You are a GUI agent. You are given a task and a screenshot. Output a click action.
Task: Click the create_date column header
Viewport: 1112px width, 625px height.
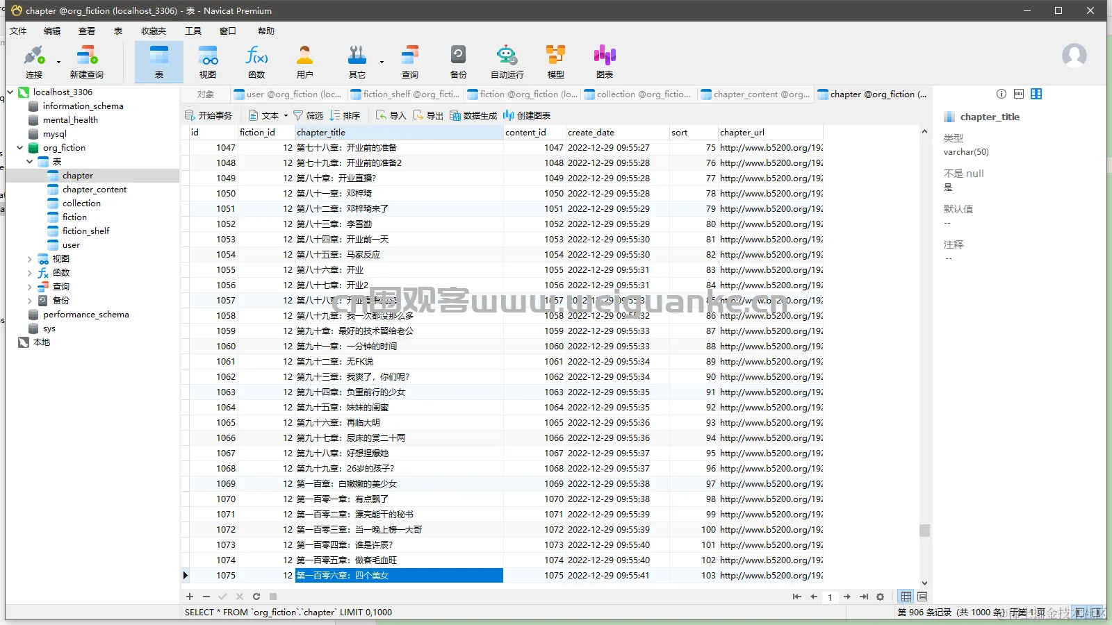tap(617, 132)
